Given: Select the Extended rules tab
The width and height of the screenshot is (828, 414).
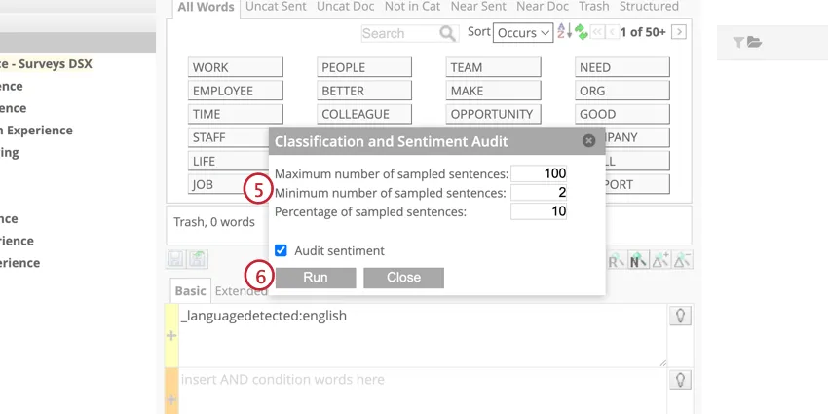Looking at the screenshot, I should pos(241,290).
